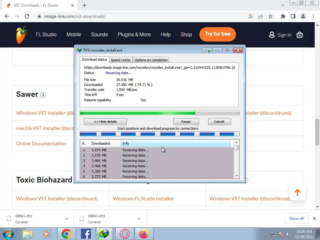Screen dimensions: 320x240
Task: Click the green arrow button in IDM title bar
Action: click(x=207, y=50)
